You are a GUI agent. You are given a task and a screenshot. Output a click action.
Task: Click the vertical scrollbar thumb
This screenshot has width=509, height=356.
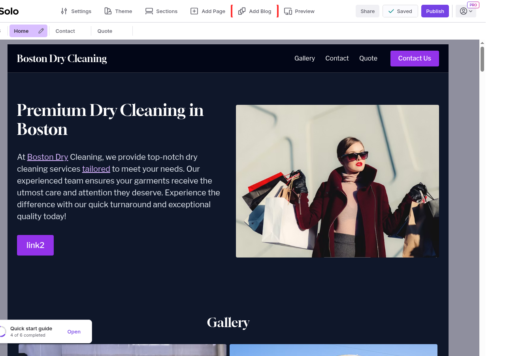(482, 59)
